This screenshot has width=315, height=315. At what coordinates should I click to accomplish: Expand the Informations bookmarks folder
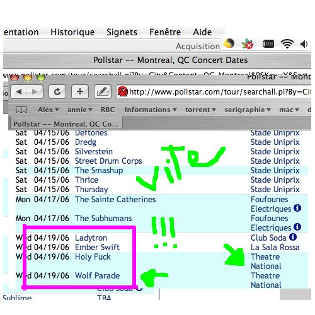pos(151,110)
